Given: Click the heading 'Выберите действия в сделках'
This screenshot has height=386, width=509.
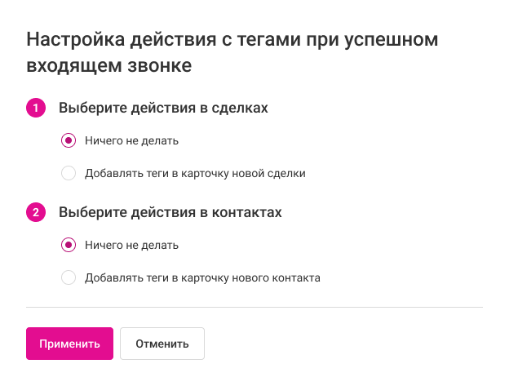Looking at the screenshot, I should [163, 108].
